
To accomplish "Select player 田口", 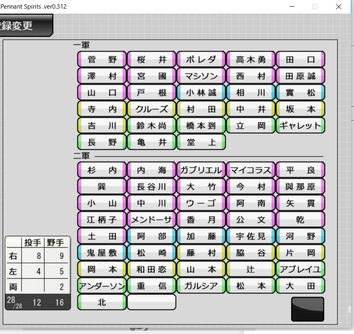I will click(301, 60).
